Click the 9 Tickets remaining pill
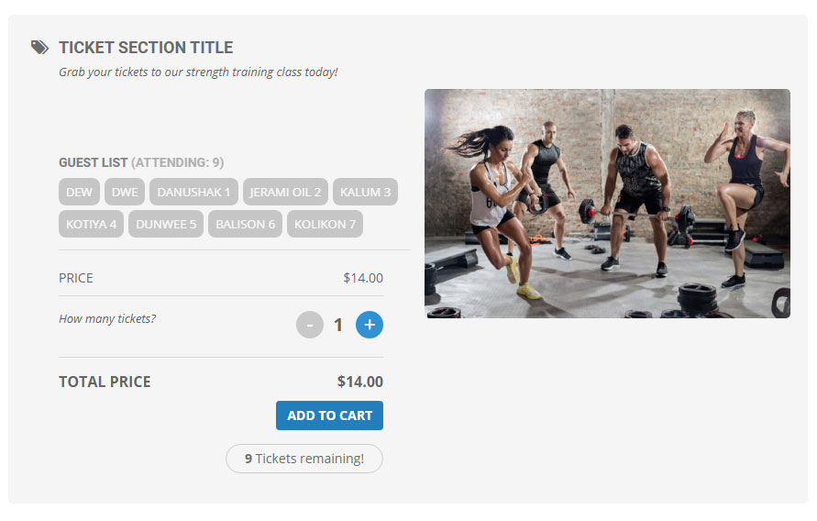Image resolution: width=817 pixels, height=521 pixels. click(x=304, y=459)
